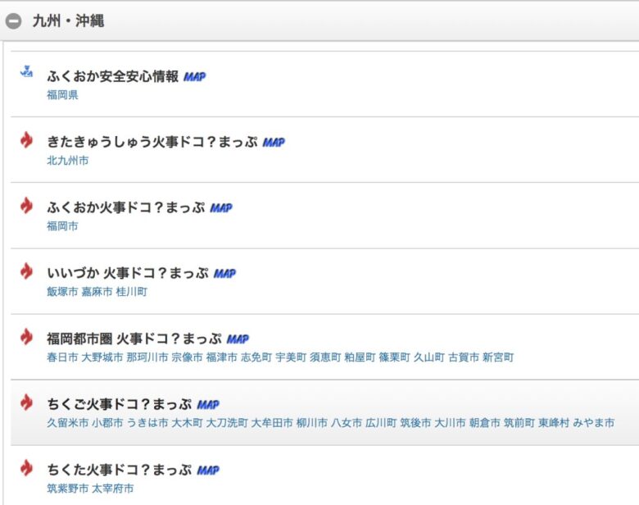Go to 八女市 area link
This screenshot has height=505, width=639.
(347, 423)
